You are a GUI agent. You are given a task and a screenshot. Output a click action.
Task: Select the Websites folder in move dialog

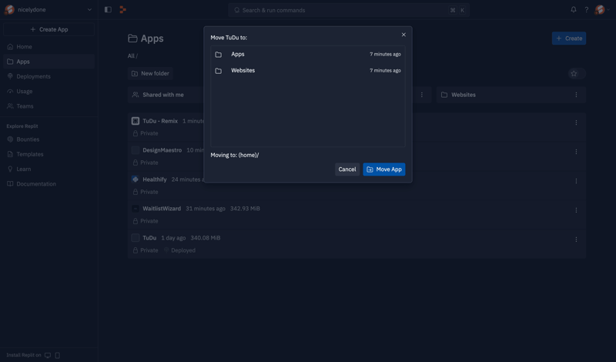(307, 70)
